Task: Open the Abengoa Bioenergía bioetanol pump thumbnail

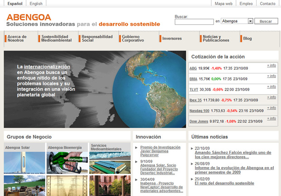Action: [x=67, y=163]
